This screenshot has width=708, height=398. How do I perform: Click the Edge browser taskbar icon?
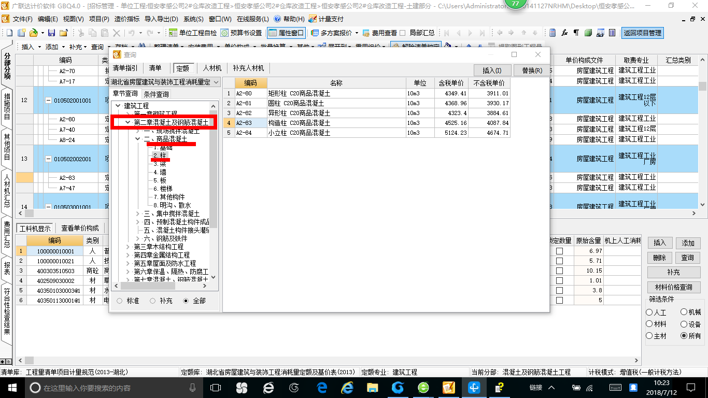pos(321,388)
